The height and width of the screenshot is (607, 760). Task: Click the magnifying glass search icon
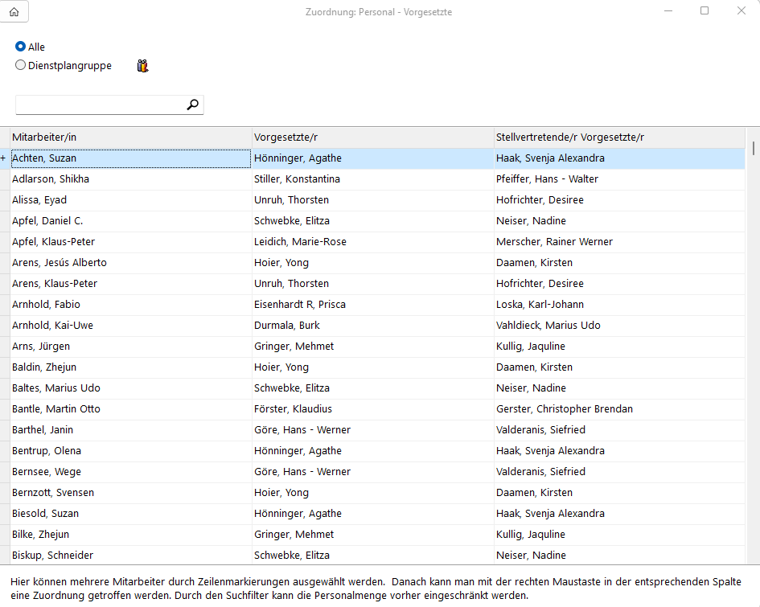pyautogui.click(x=192, y=105)
